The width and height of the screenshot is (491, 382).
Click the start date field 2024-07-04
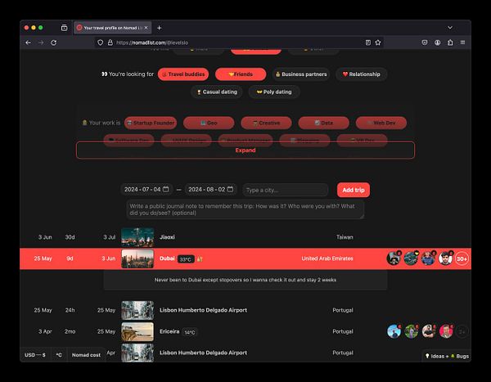click(x=146, y=190)
